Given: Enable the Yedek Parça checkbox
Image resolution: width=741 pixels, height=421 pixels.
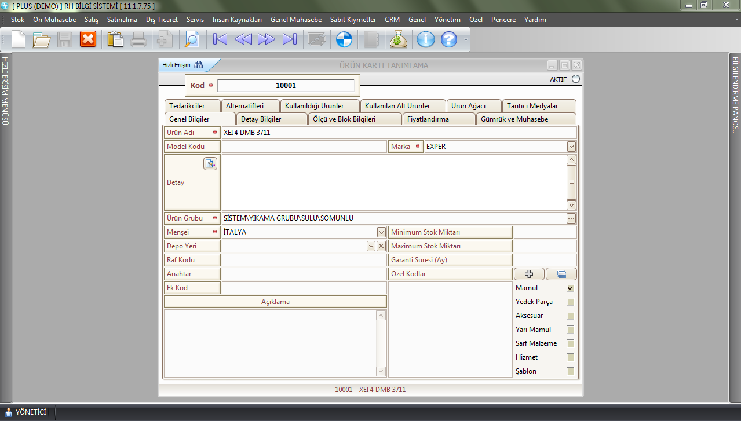Looking at the screenshot, I should 570,302.
